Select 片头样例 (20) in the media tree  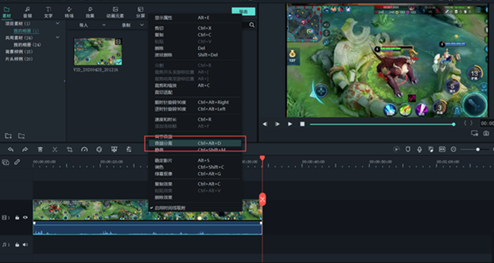[19, 59]
